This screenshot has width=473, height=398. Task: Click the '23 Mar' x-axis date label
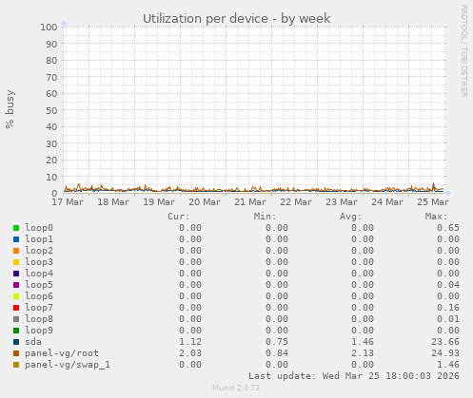(x=342, y=202)
